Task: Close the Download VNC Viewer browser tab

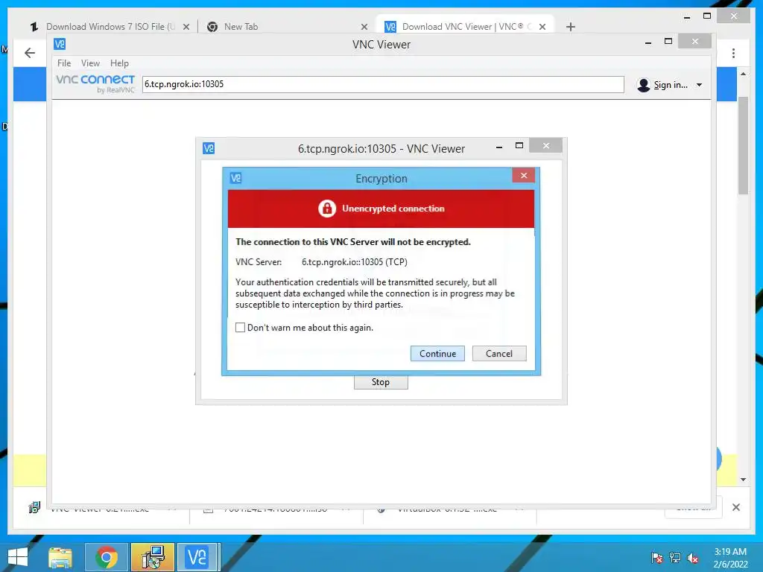Action: click(x=542, y=27)
